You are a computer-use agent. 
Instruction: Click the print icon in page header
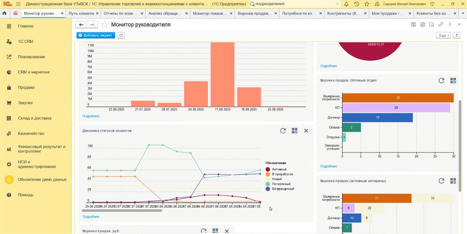point(423,24)
